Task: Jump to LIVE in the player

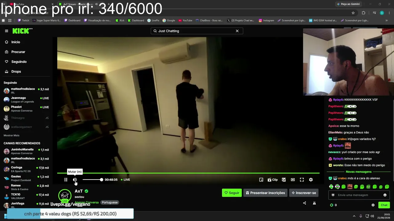Action: [x=125, y=180]
